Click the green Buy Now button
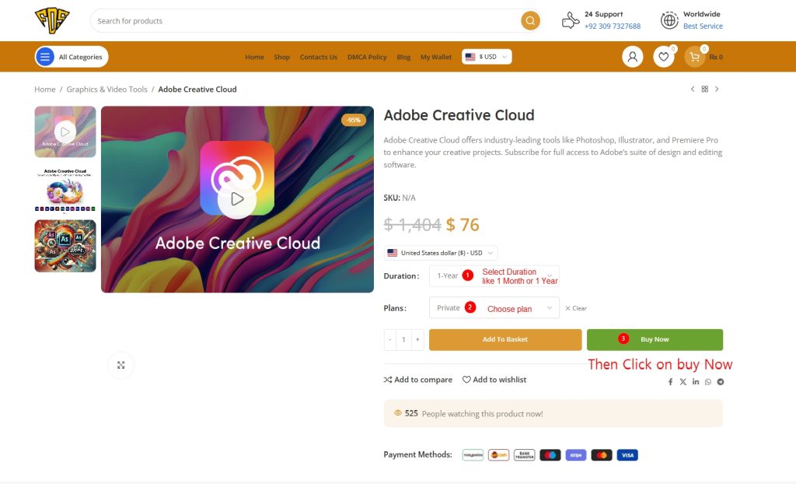 655,339
